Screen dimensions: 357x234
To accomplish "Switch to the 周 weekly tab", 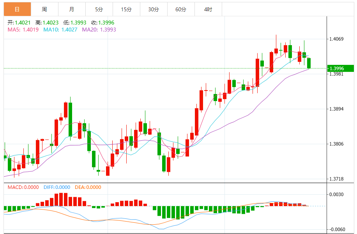I will pyautogui.click(x=44, y=9).
